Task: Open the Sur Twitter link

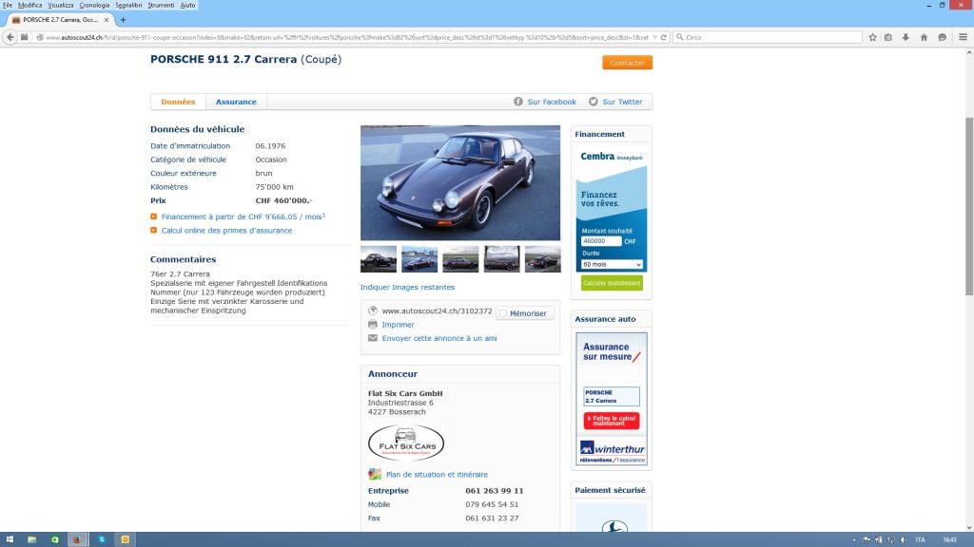Action: 622,102
